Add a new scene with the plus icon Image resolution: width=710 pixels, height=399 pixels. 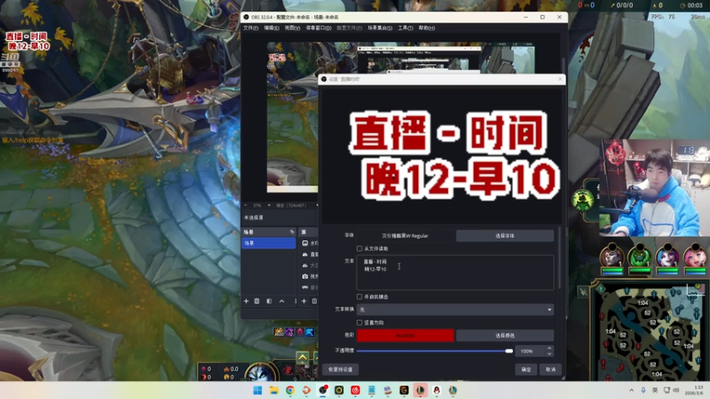click(x=247, y=301)
